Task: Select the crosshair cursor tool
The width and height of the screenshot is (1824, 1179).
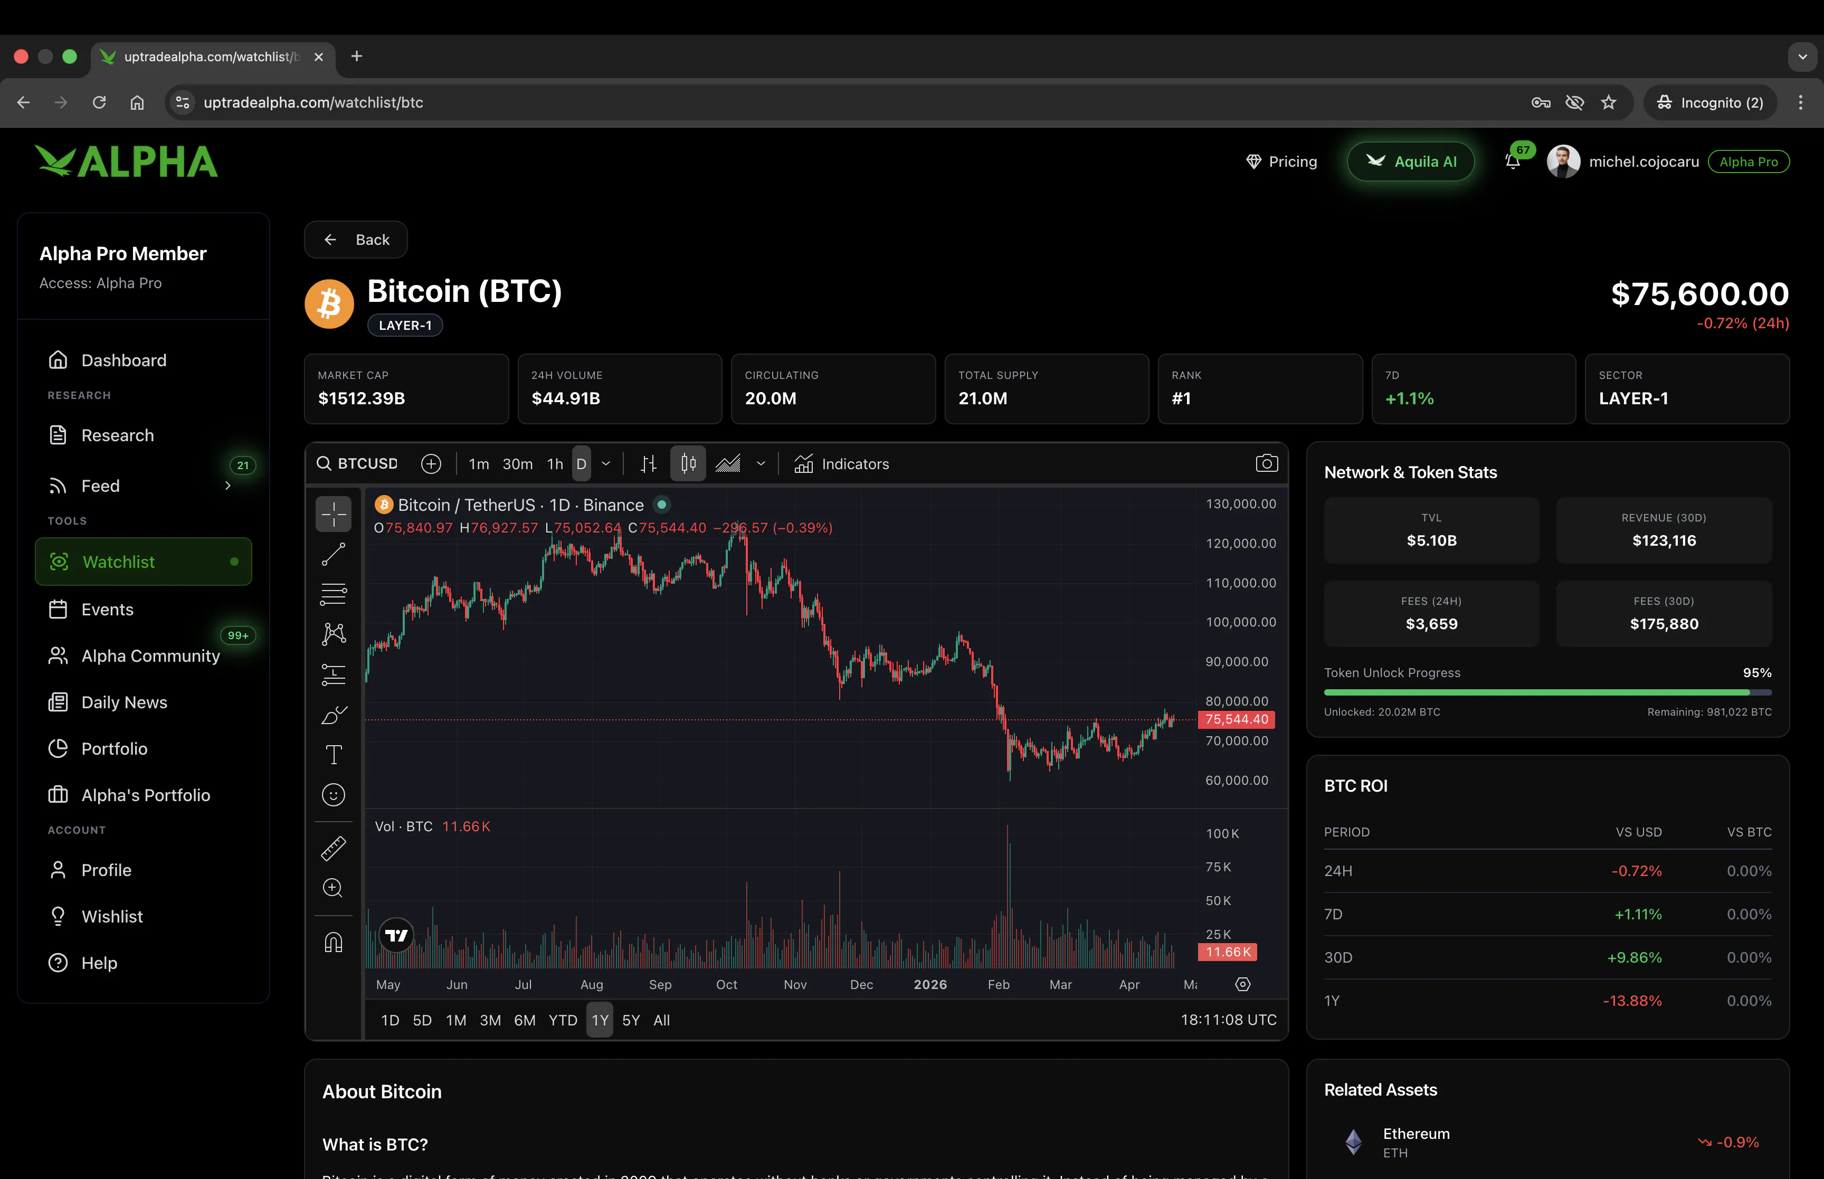Action: (333, 514)
